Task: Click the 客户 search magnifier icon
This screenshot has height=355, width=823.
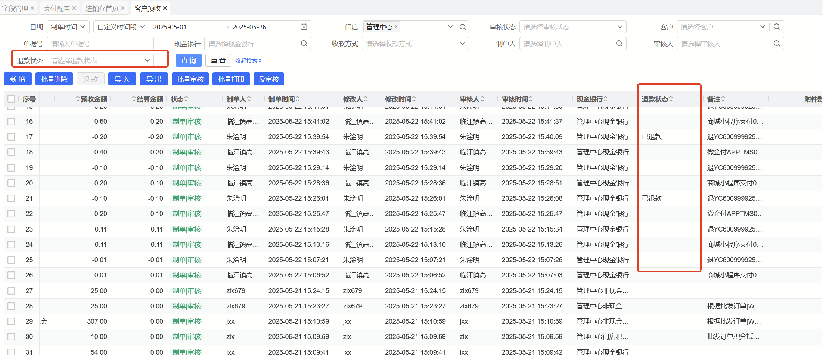Action: [x=777, y=27]
